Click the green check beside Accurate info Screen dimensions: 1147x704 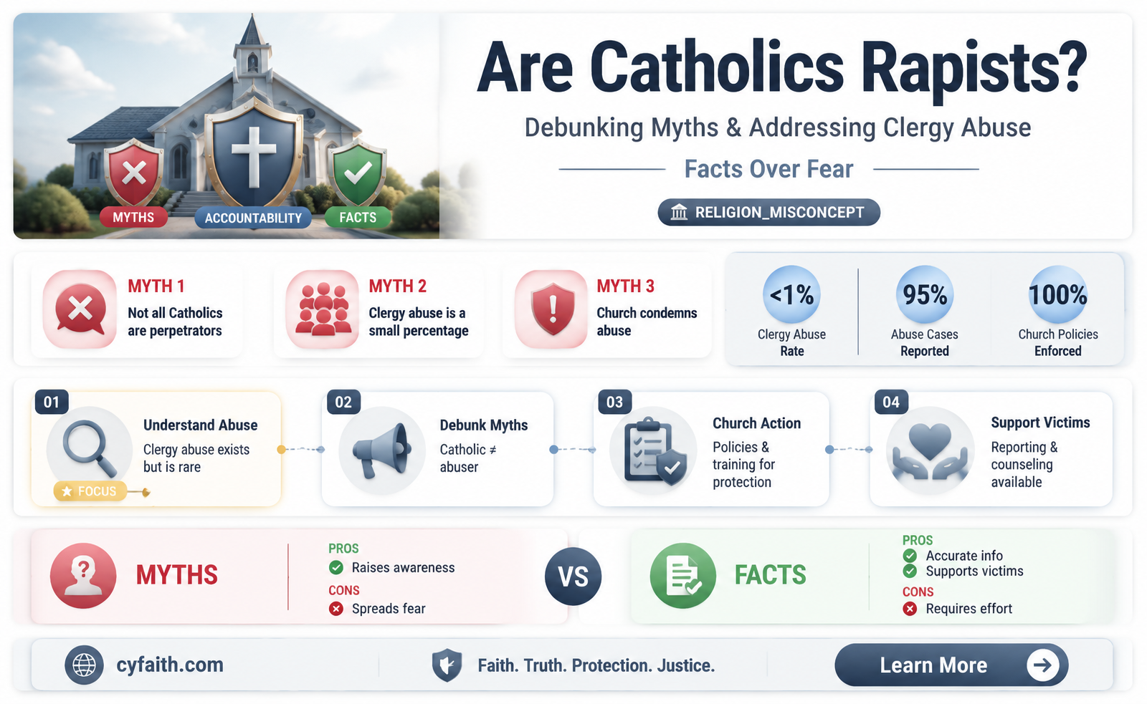(910, 556)
